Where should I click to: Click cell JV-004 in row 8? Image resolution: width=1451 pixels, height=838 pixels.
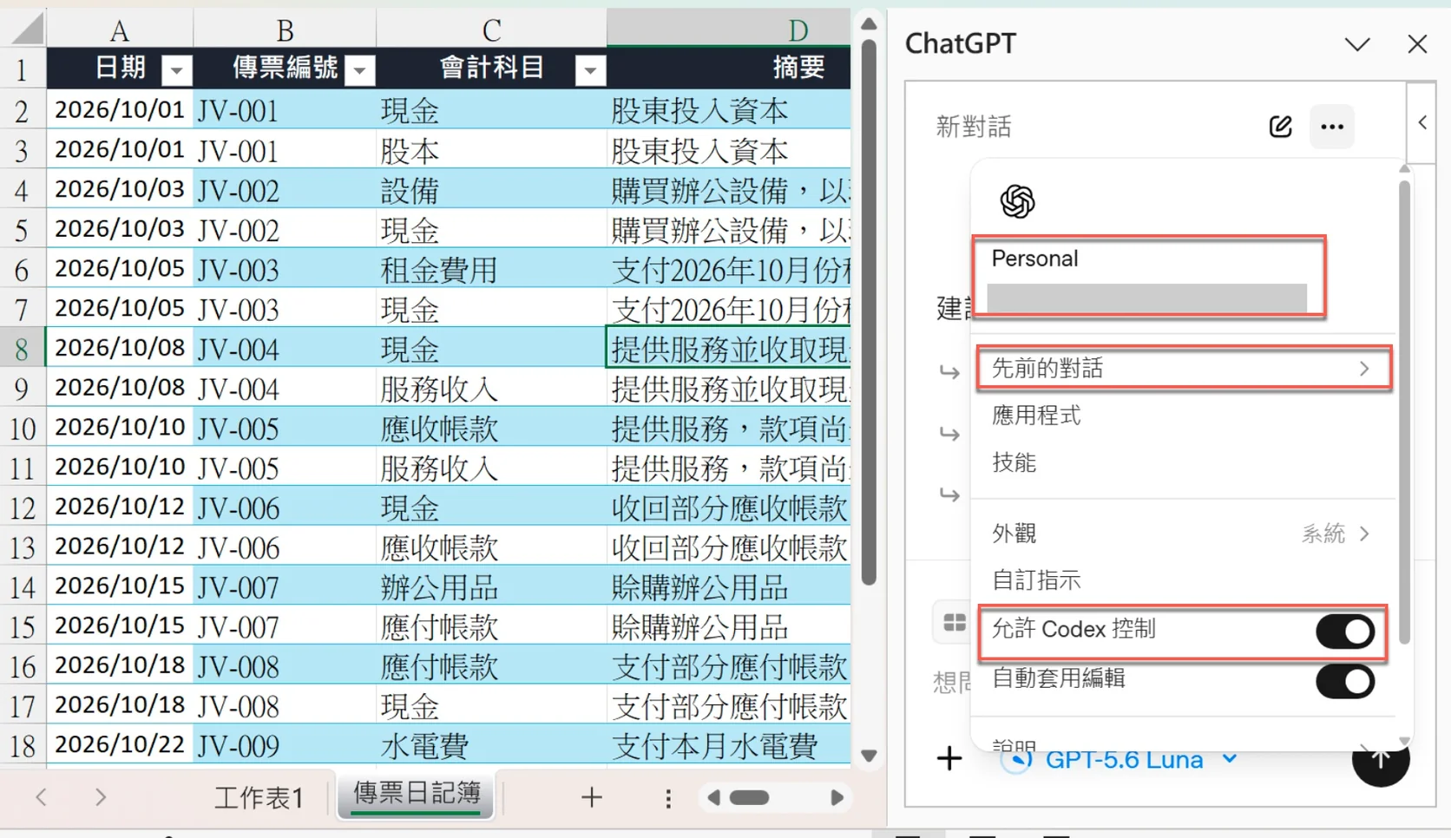coord(285,348)
